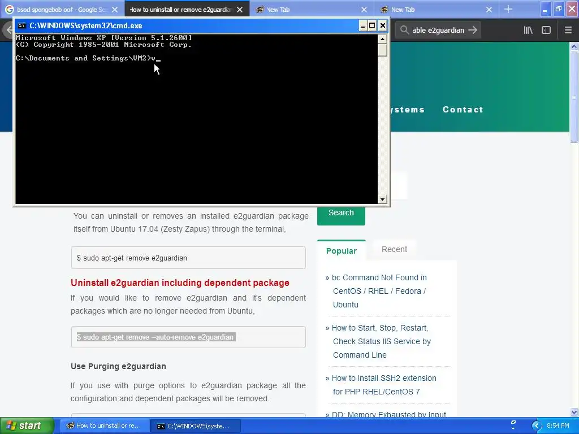Image resolution: width=579 pixels, height=434 pixels.
Task: Click the cmd window scroll up arrow
Action: pyautogui.click(x=382, y=39)
